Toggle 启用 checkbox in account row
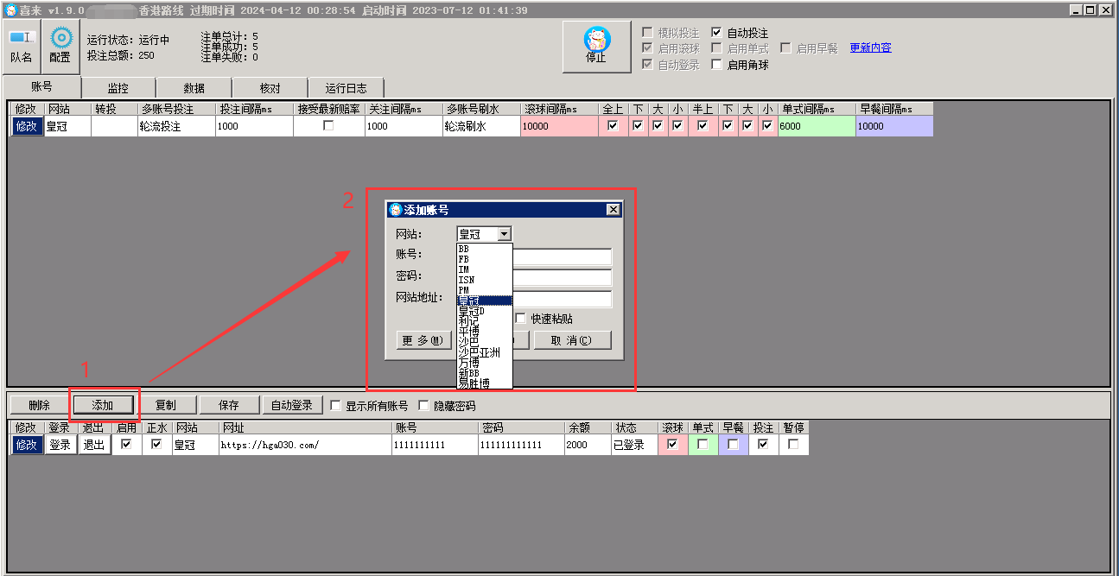Screen dimensions: 1119x576 [x=126, y=445]
